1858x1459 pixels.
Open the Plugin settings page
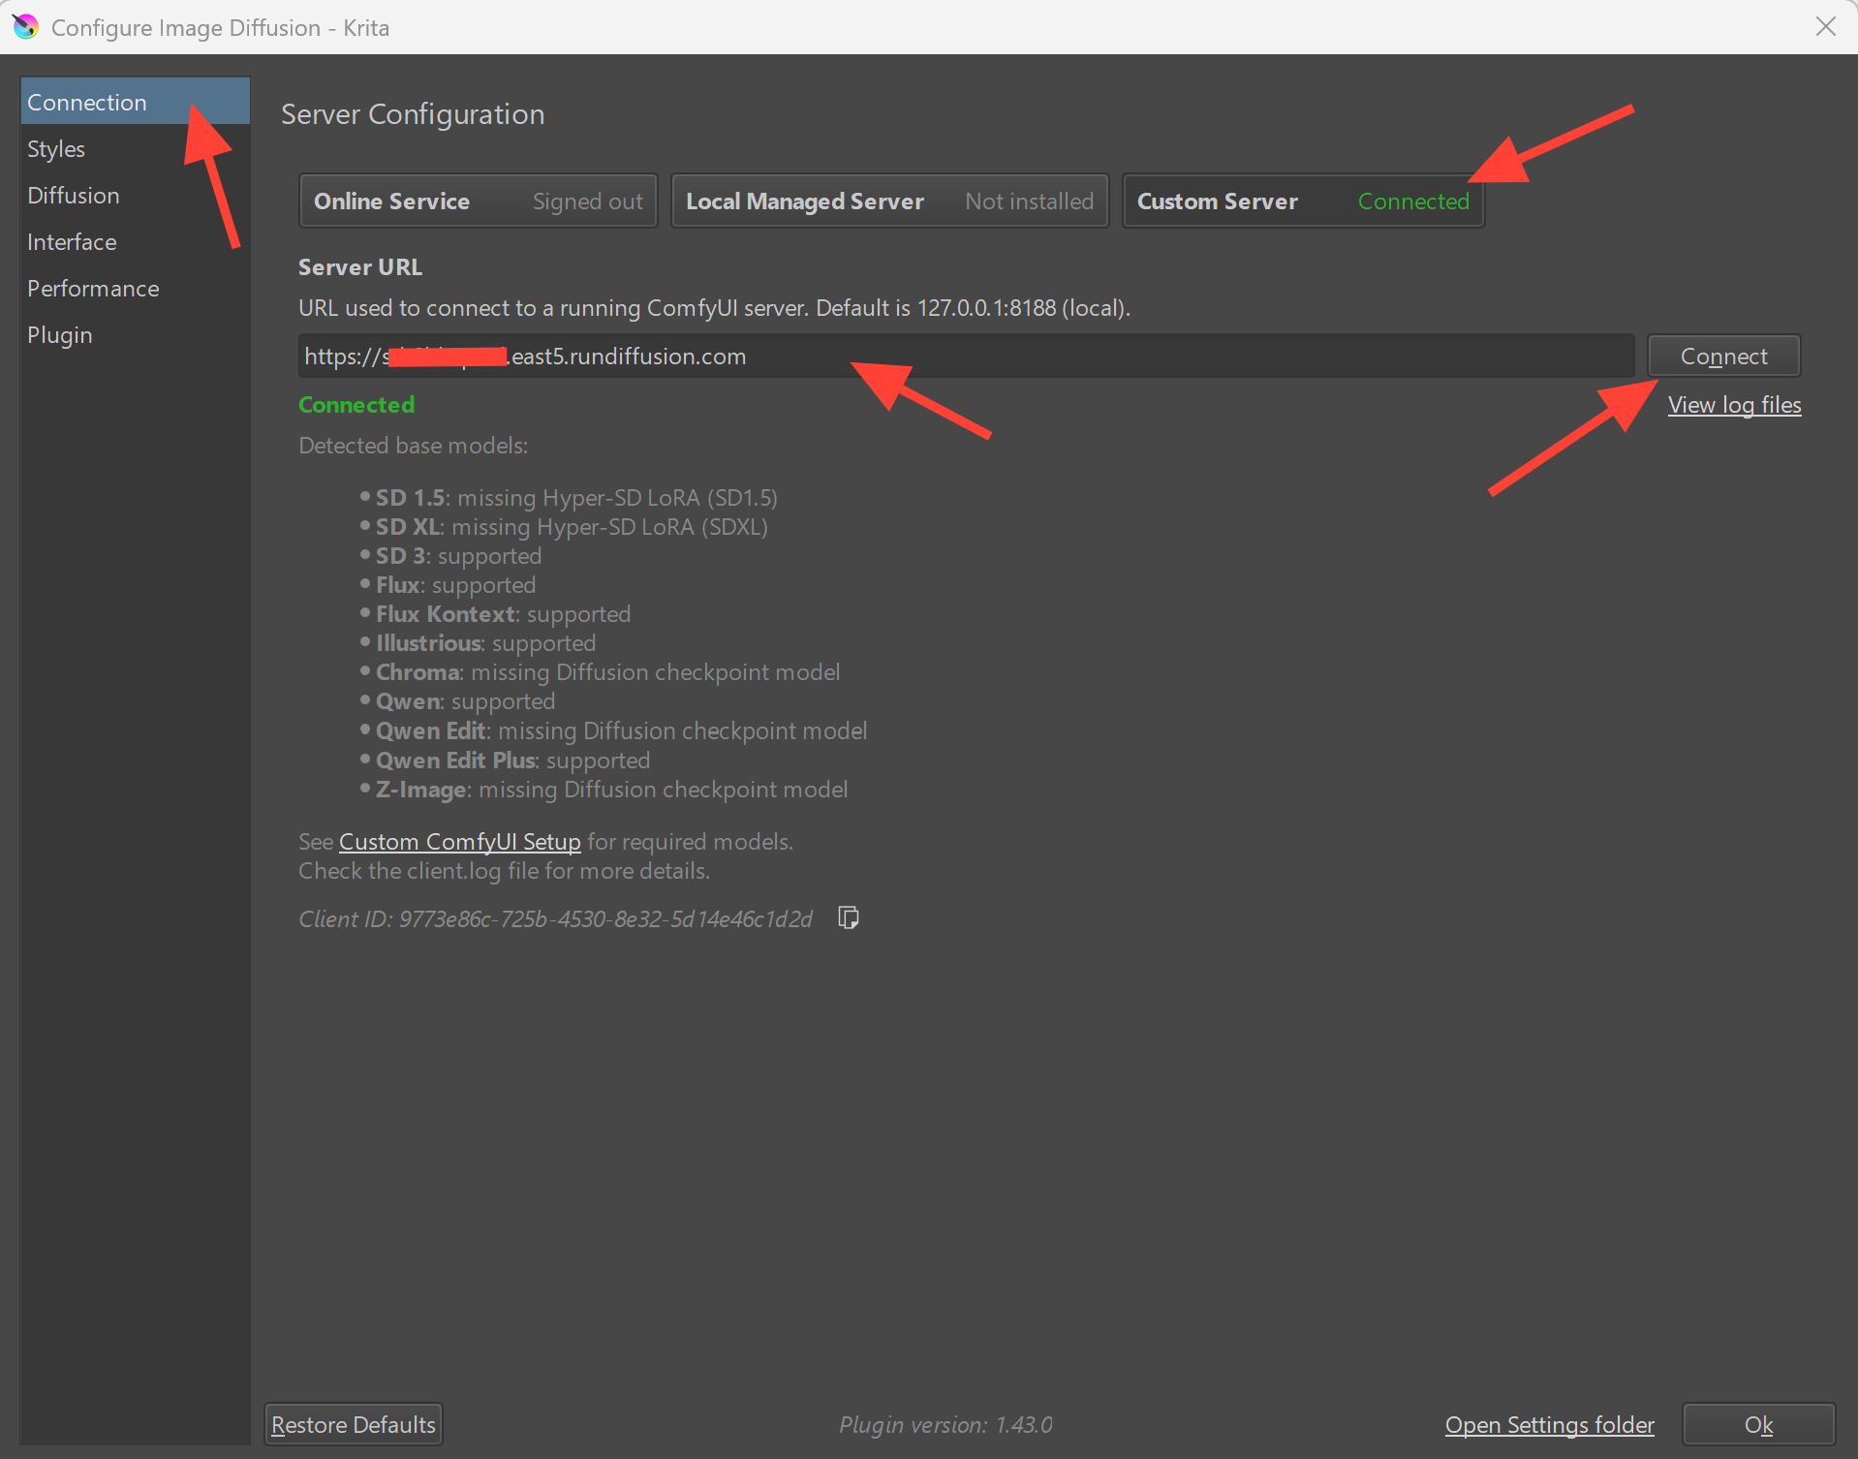(59, 334)
